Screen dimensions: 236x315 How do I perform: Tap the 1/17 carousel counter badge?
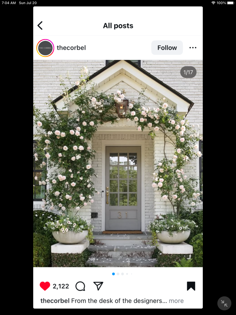188,72
